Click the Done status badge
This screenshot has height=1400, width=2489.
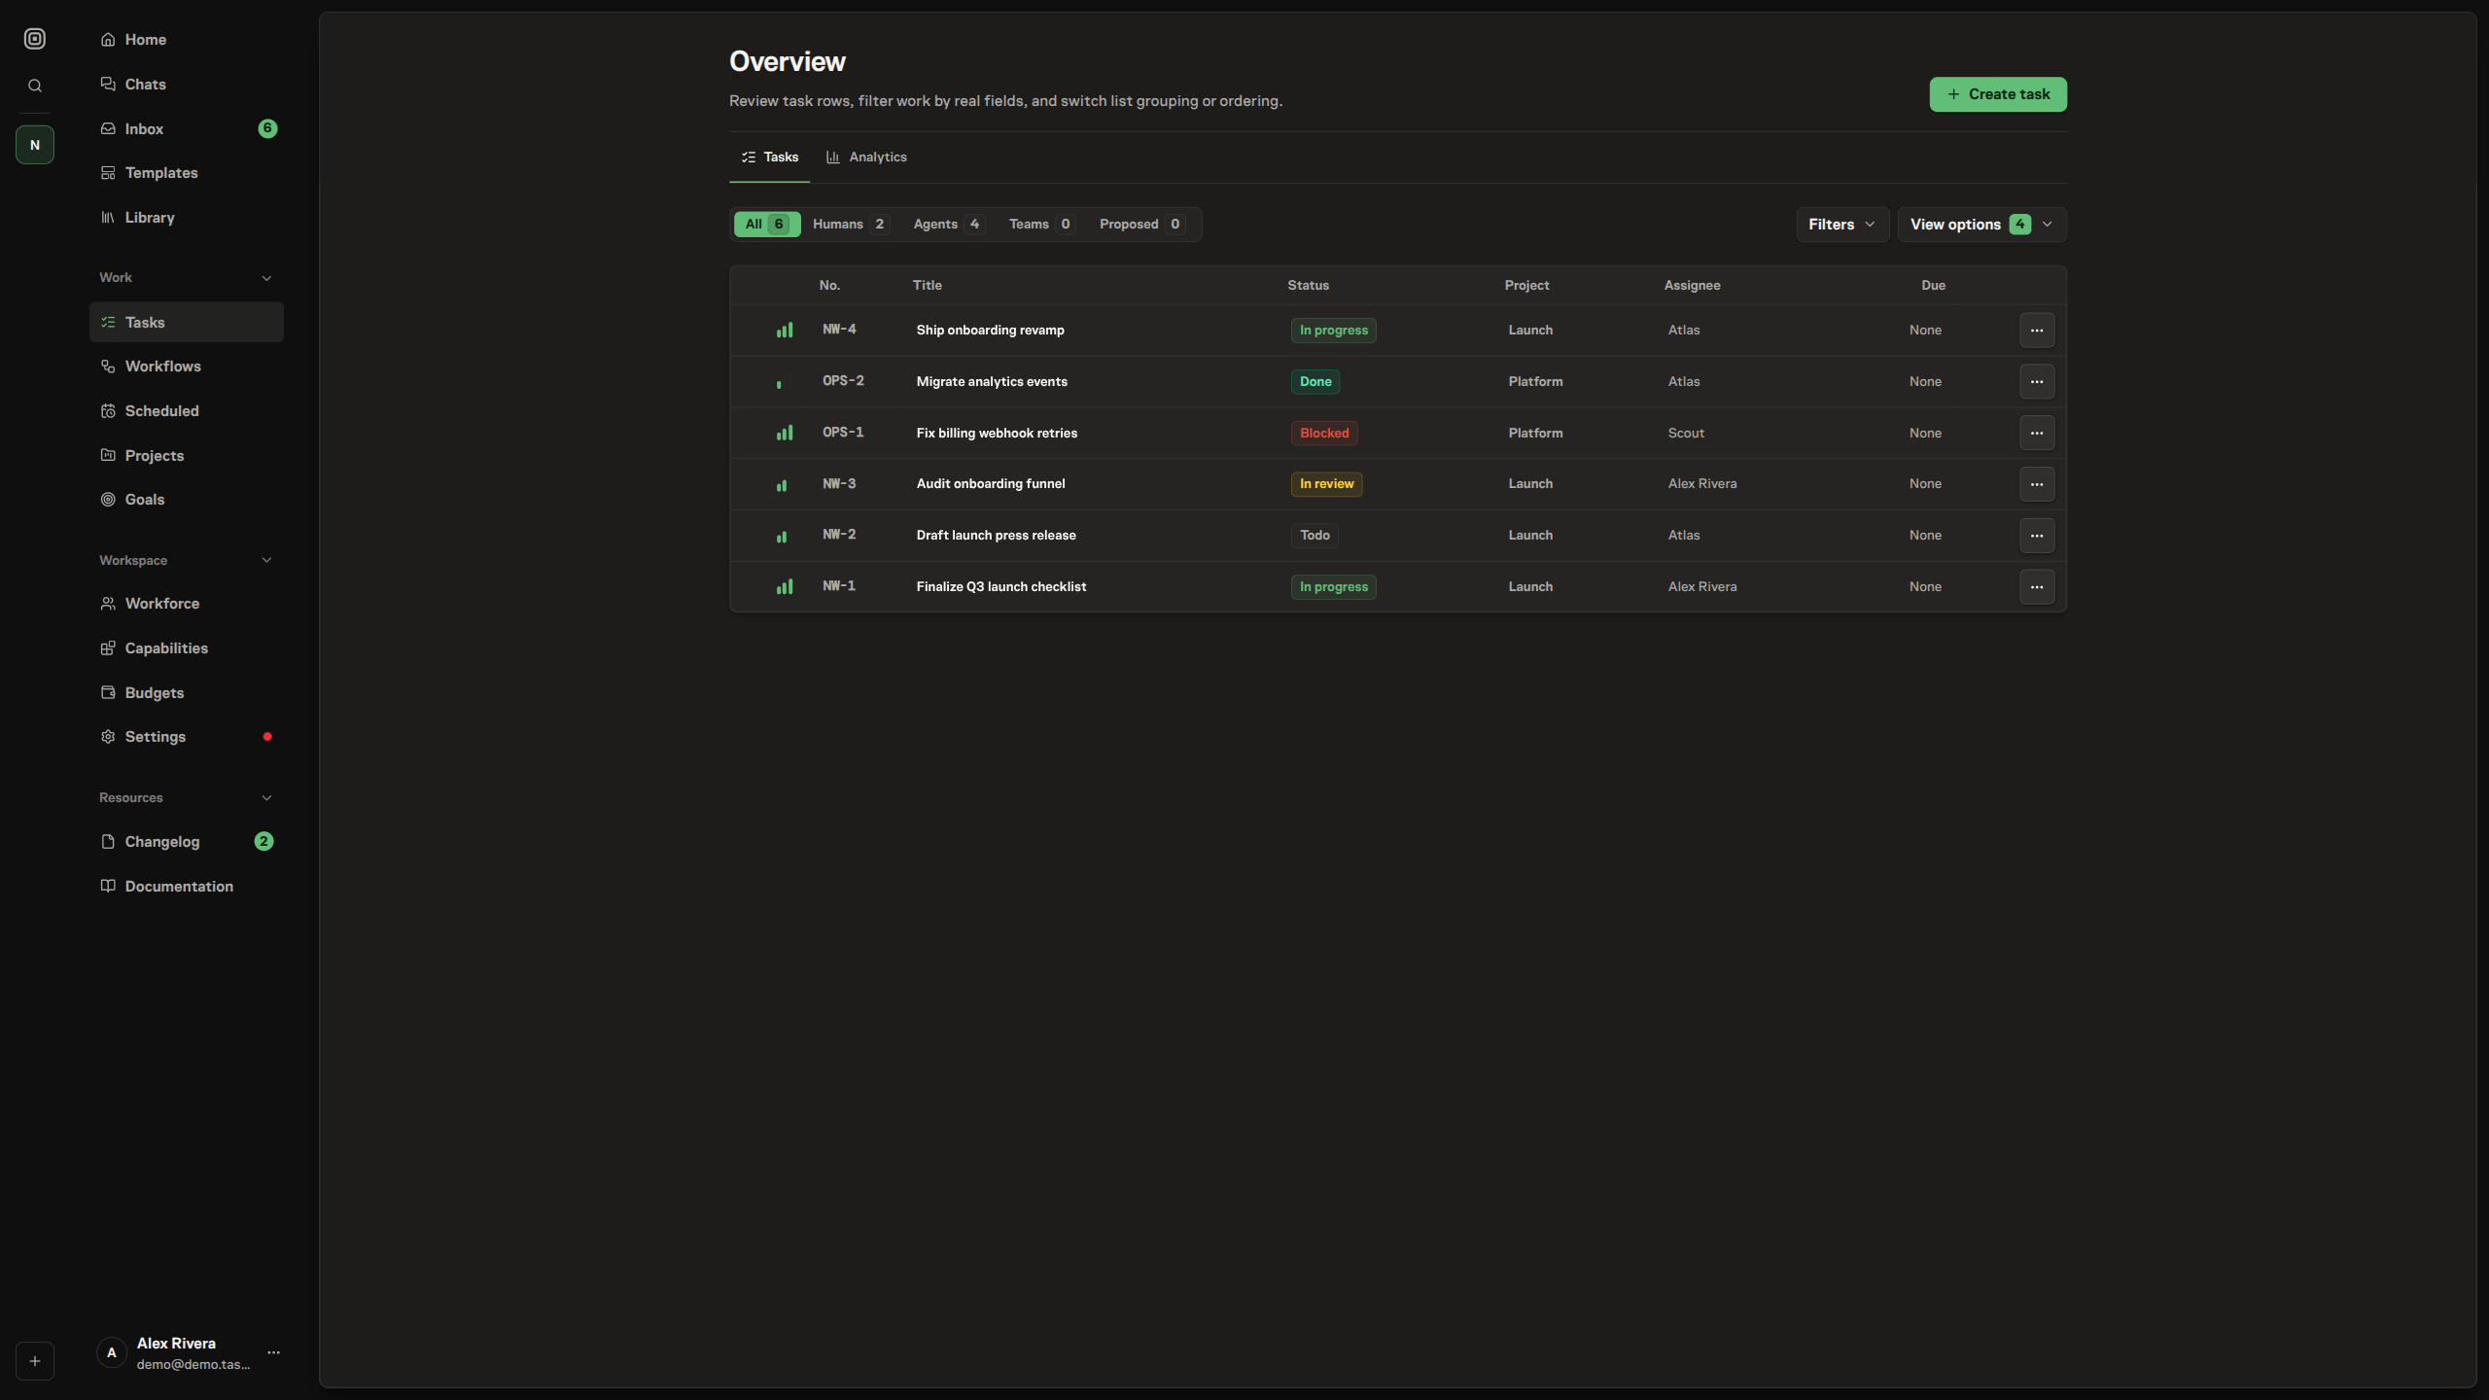1315,382
